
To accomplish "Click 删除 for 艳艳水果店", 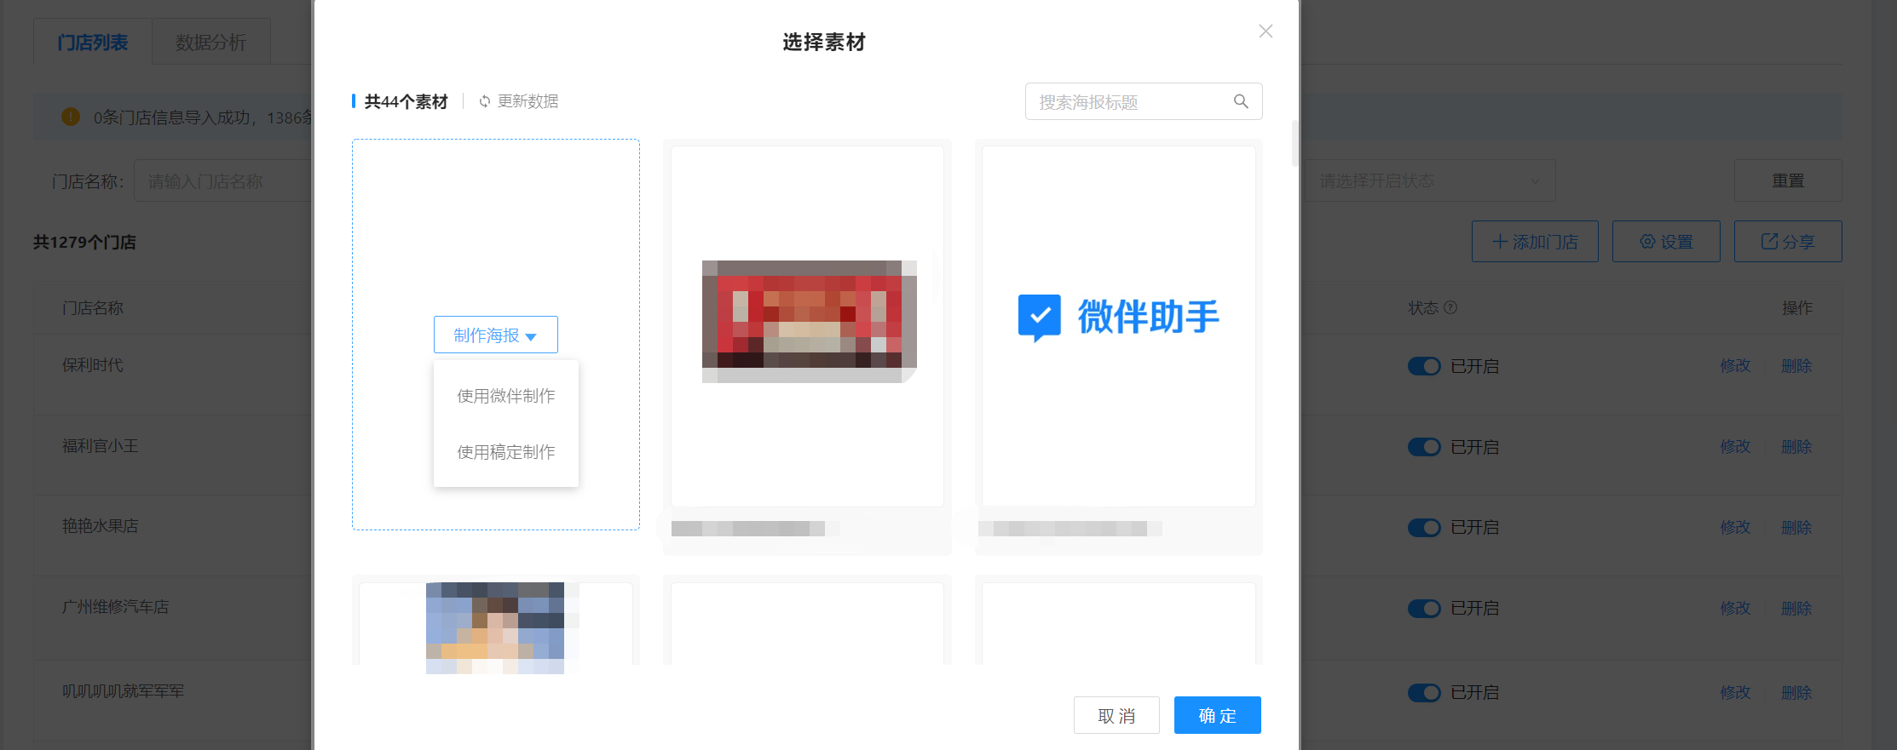I will (x=1796, y=528).
